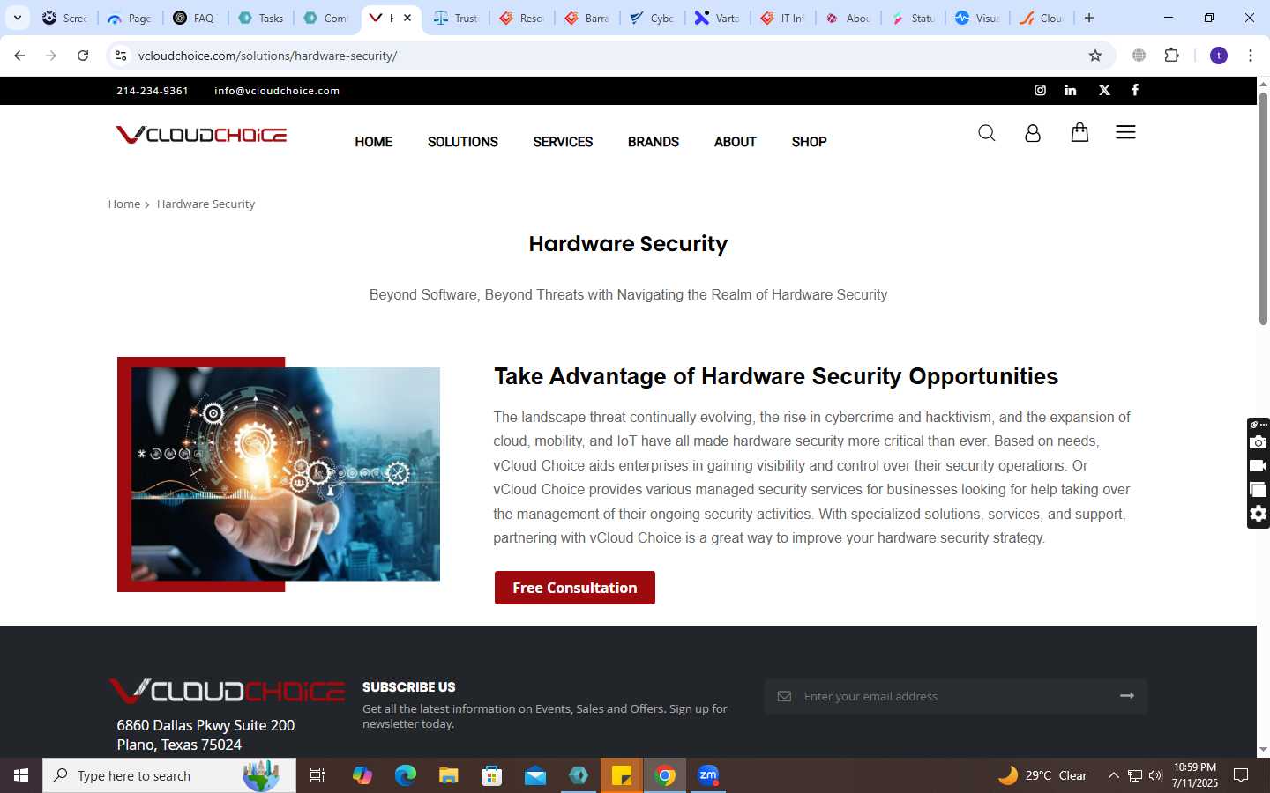The width and height of the screenshot is (1270, 793).
Task: Open volume control in system tray
Action: click(1155, 775)
